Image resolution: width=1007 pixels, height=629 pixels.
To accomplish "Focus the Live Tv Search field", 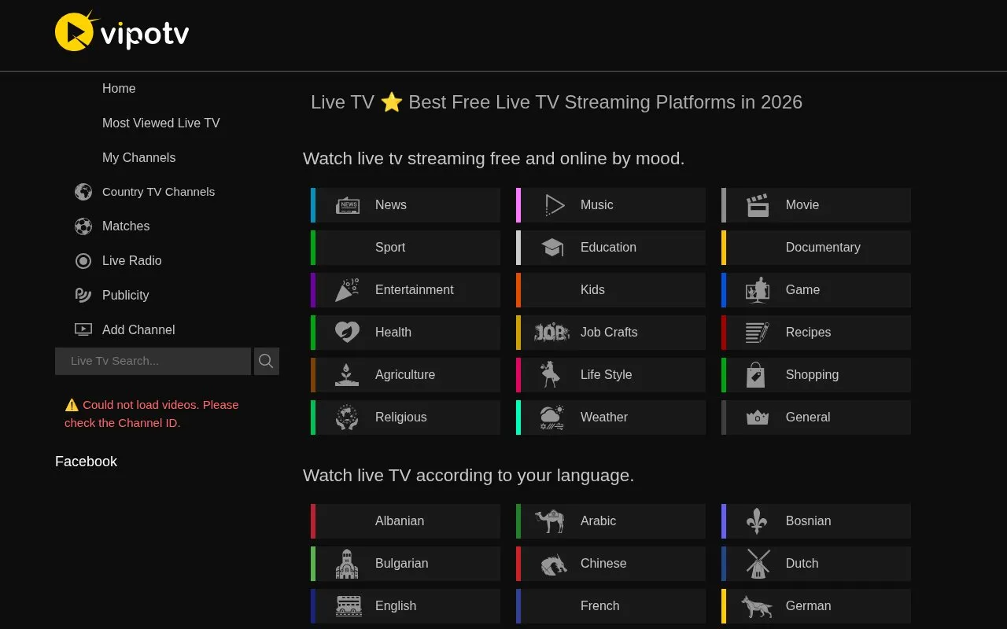I will pyautogui.click(x=153, y=361).
